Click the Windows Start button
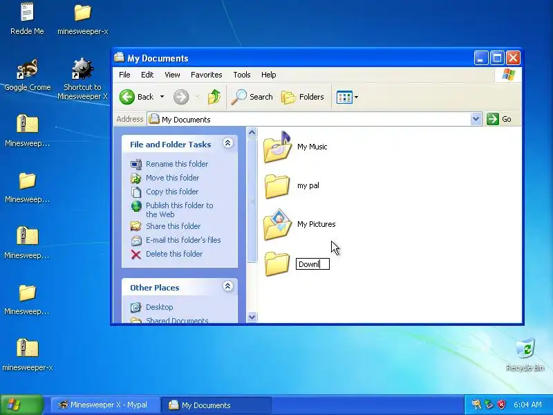The width and height of the screenshot is (553, 415). click(x=22, y=405)
